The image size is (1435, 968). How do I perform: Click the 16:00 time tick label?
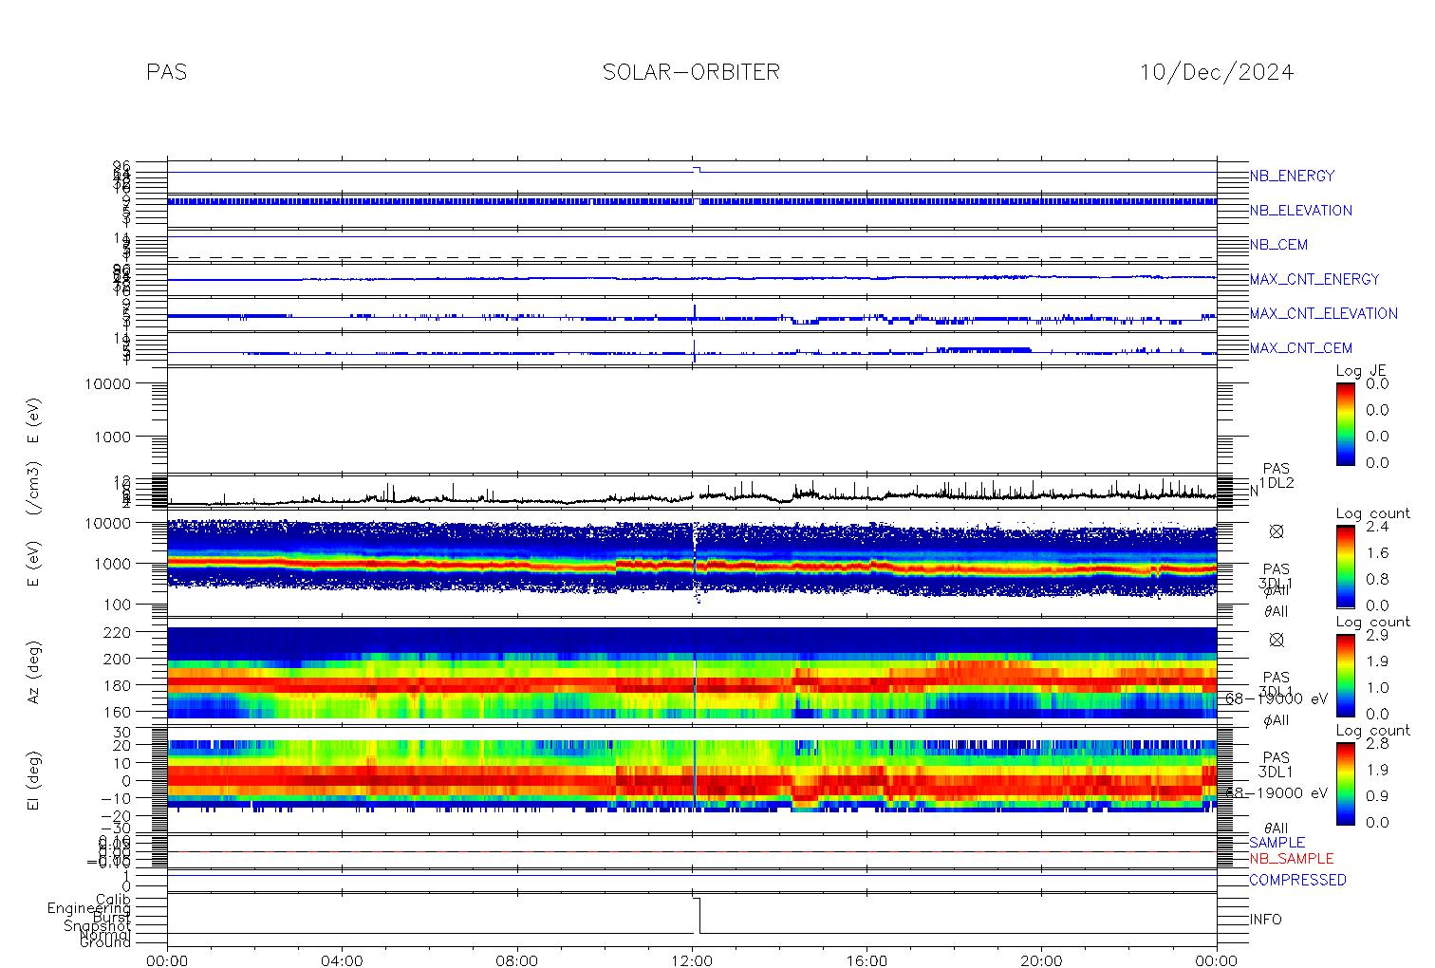click(x=867, y=960)
